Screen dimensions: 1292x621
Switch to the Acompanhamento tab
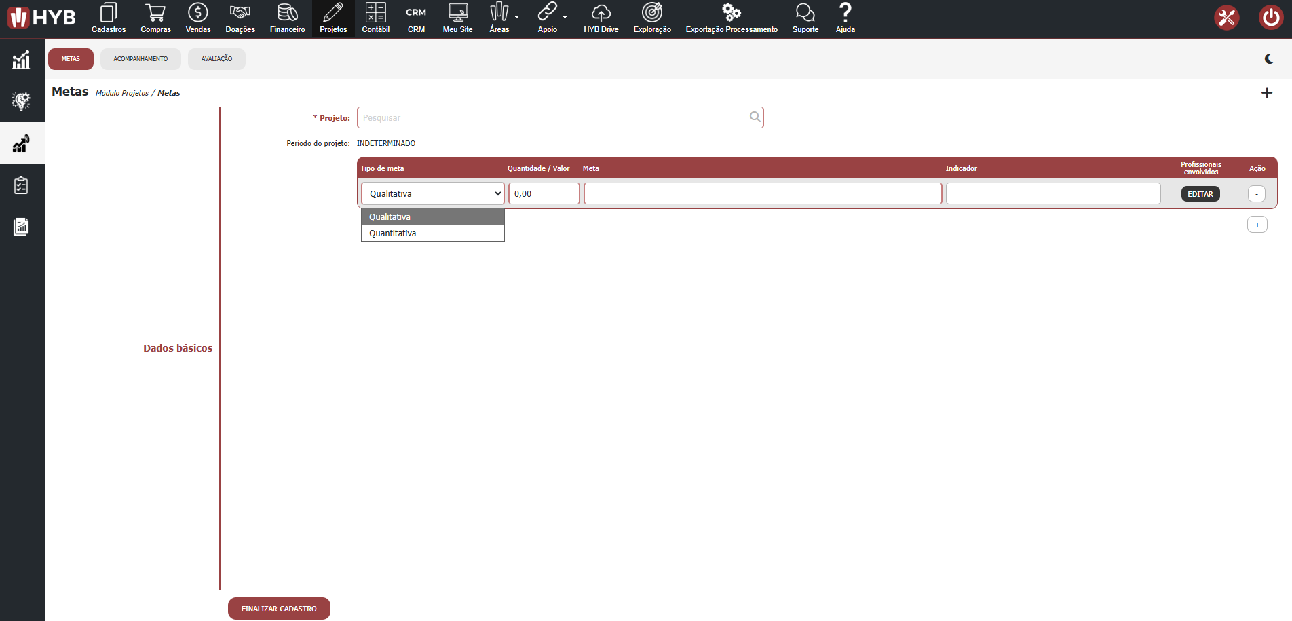[x=140, y=59]
